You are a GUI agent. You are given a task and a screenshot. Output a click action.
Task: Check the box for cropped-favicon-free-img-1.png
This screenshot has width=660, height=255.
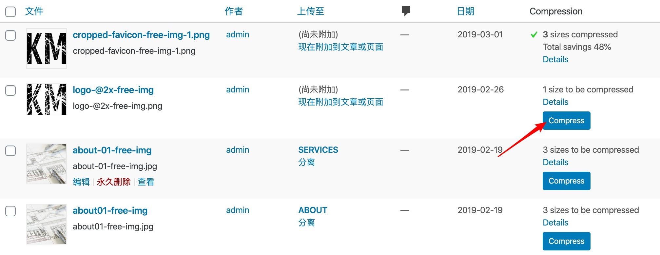(10, 35)
